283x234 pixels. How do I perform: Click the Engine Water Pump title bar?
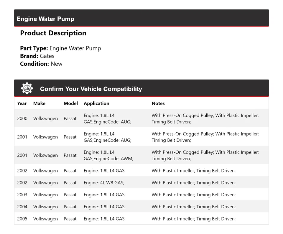pos(45,19)
